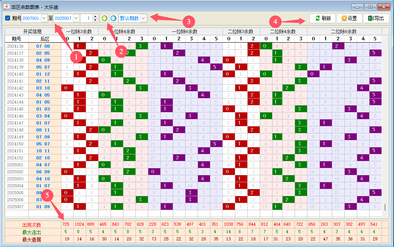Uncheck the 期号 checkbox
Screen dimensions: 394x247
[x=8, y=18]
